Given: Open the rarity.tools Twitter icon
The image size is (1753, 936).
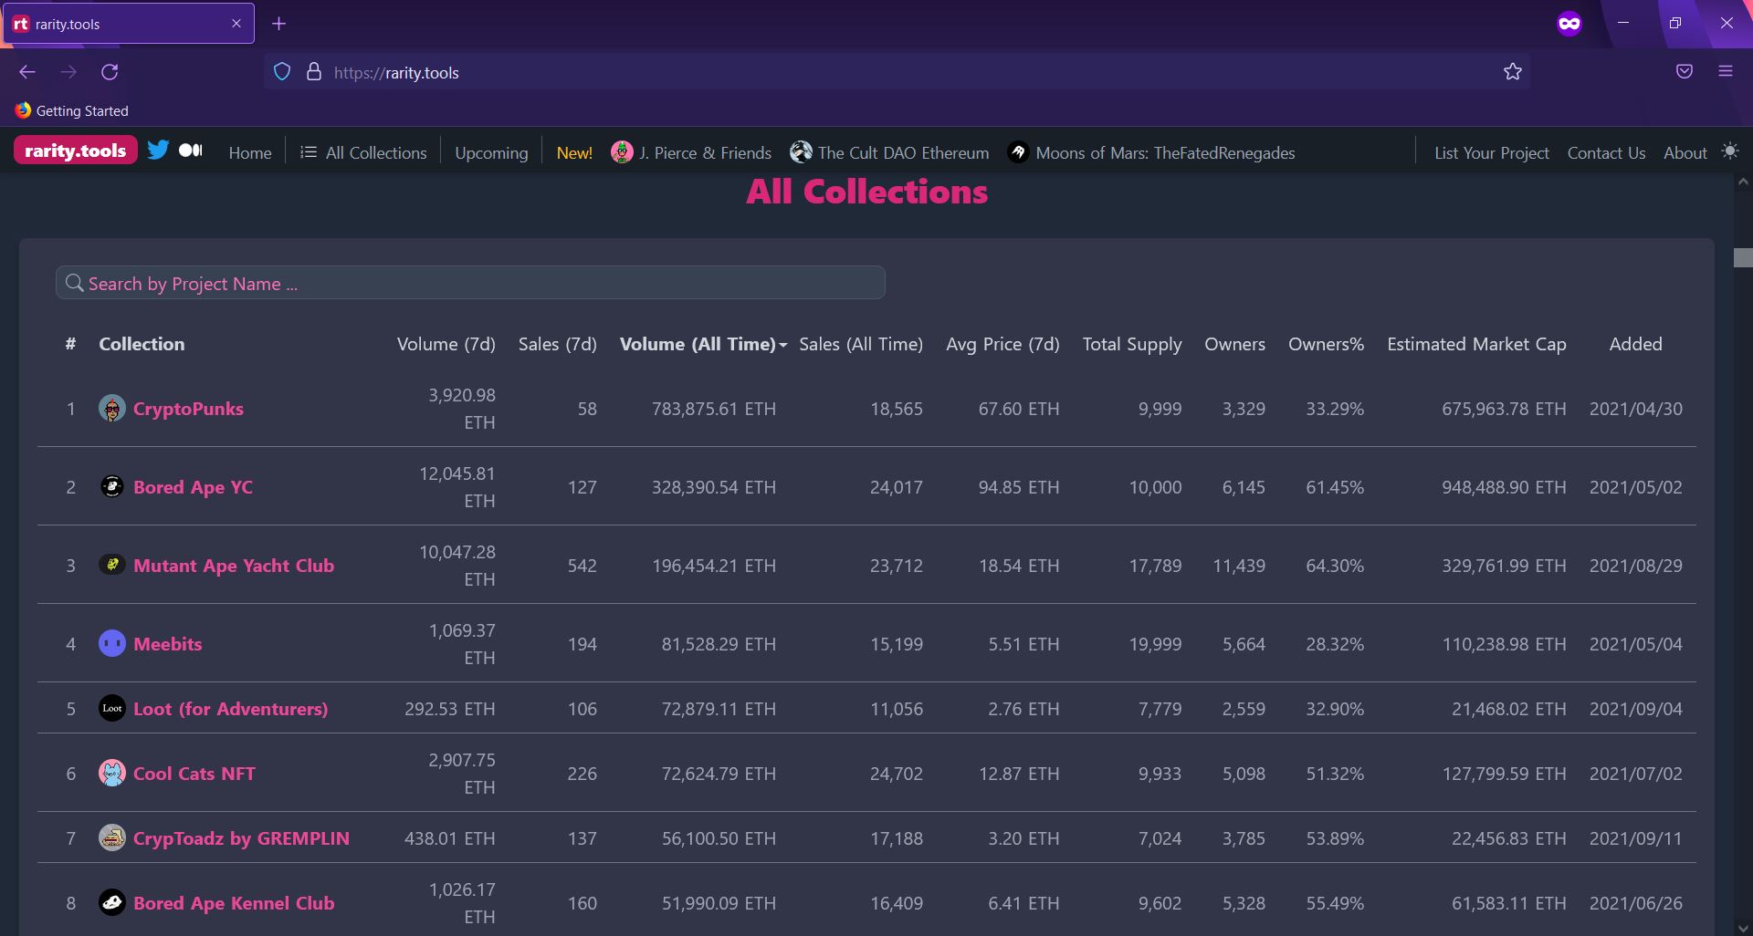Looking at the screenshot, I should [158, 150].
